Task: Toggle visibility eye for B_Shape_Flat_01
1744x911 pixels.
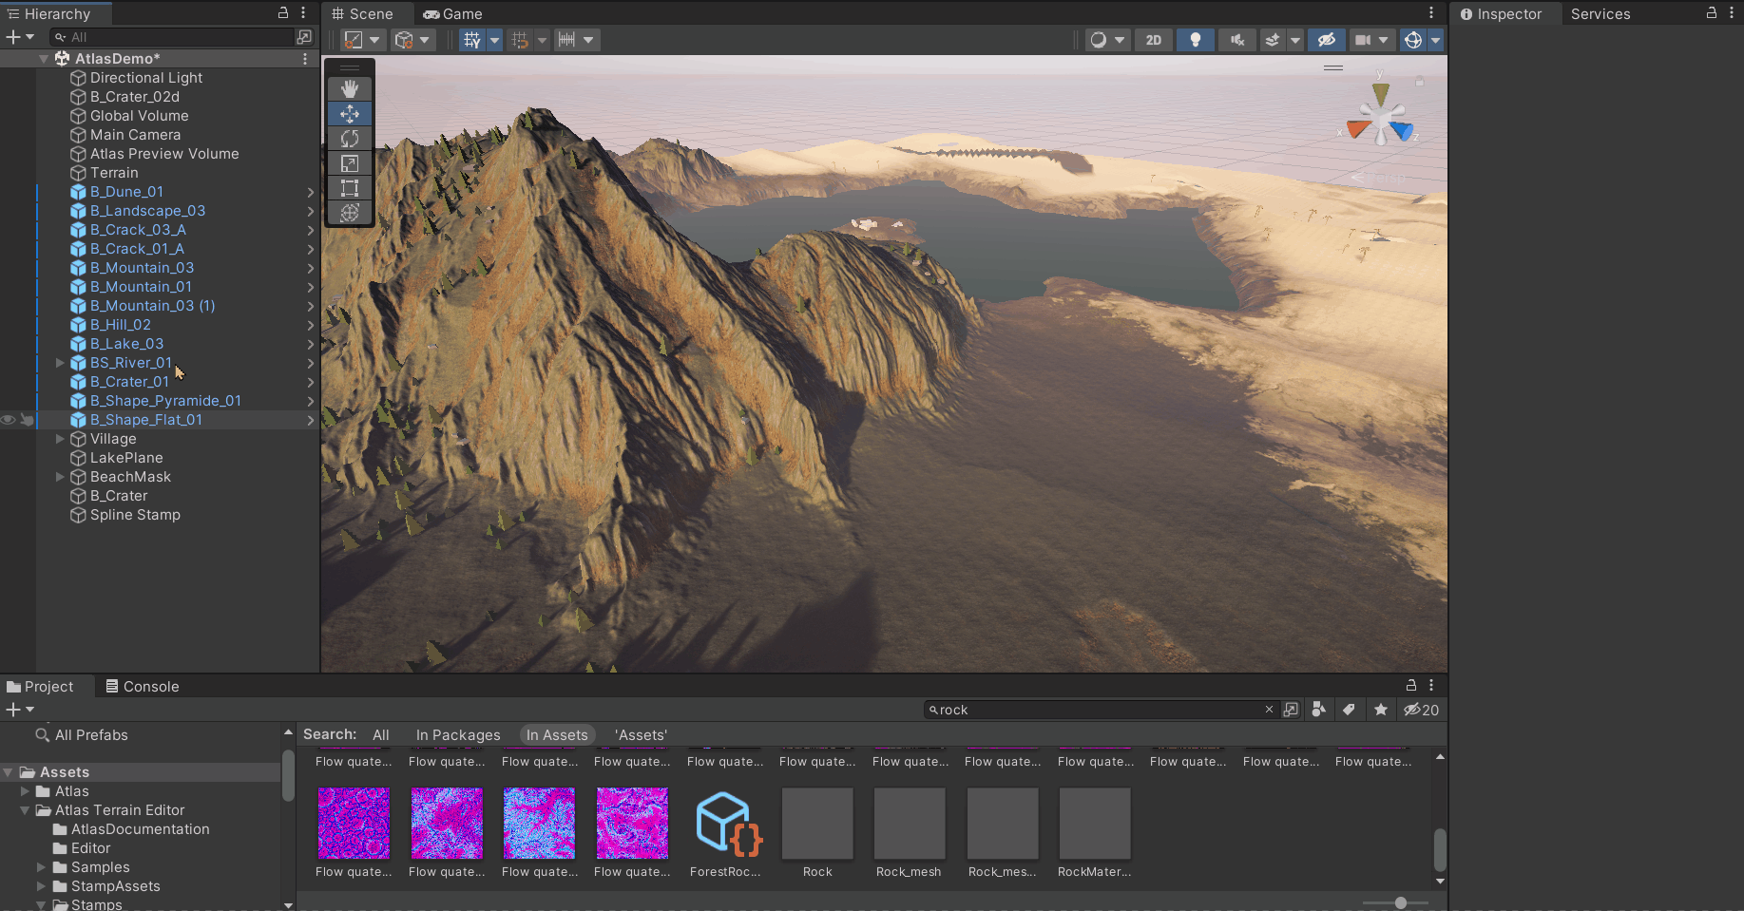Action: click(9, 420)
